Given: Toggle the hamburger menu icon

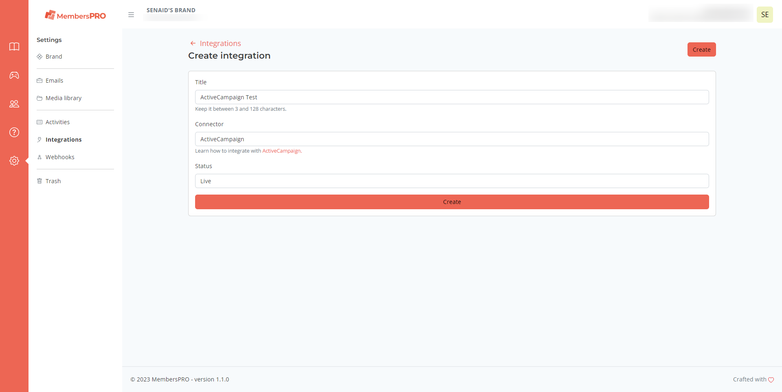Looking at the screenshot, I should point(131,15).
